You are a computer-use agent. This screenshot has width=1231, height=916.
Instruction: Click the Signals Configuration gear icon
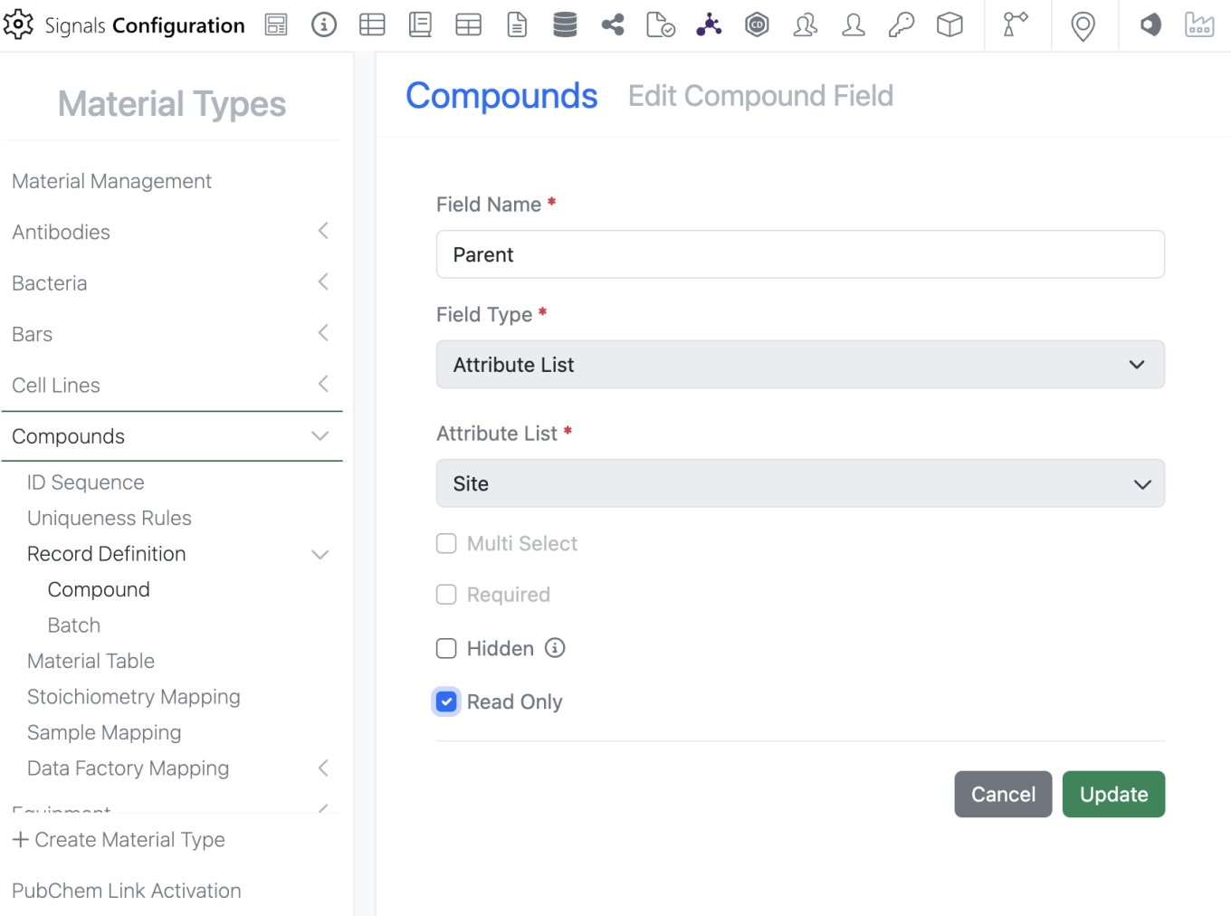[18, 24]
